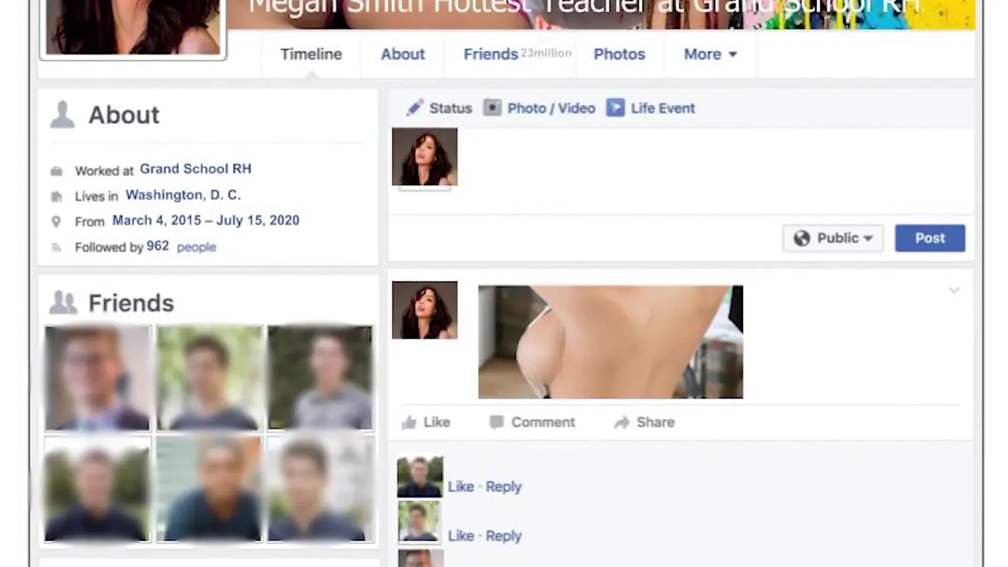Open the first friend's thumbnail
This screenshot has width=1008, height=567.
[98, 377]
